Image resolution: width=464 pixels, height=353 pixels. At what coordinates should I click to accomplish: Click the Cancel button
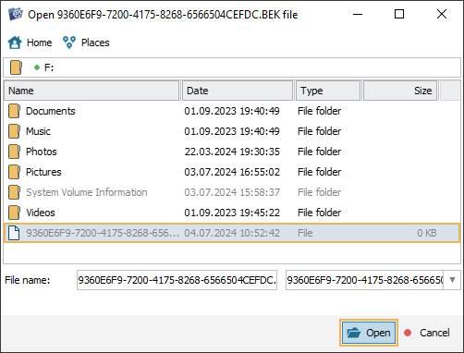(x=434, y=333)
